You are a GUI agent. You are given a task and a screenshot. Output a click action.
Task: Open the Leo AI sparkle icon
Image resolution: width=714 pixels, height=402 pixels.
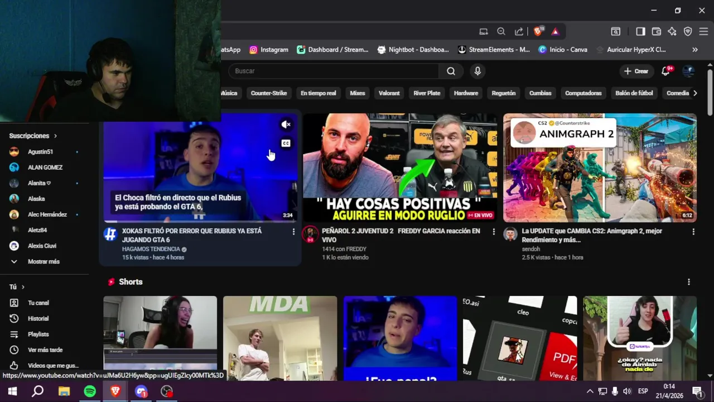[x=672, y=32]
